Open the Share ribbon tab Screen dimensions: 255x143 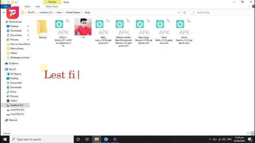click(27, 6)
